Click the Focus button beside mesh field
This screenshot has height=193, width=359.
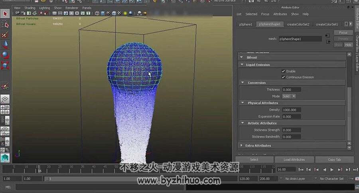[x=343, y=33]
